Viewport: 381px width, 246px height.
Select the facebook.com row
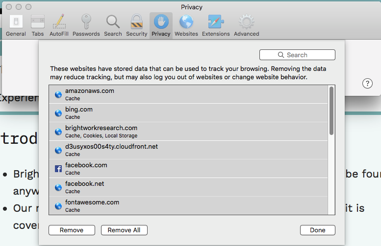[188, 169]
